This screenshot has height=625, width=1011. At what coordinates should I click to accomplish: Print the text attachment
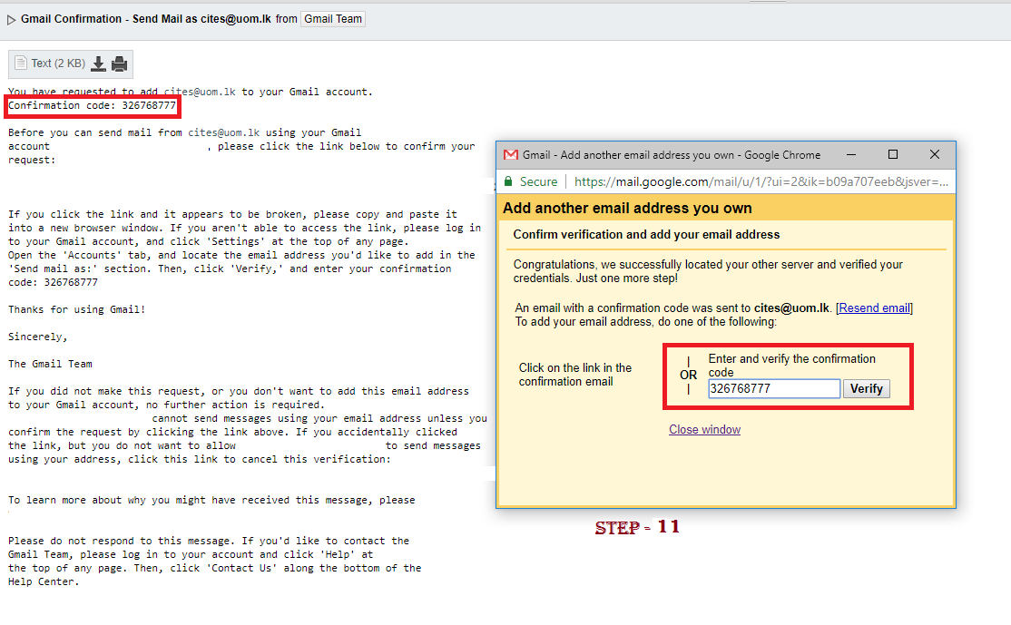click(119, 63)
